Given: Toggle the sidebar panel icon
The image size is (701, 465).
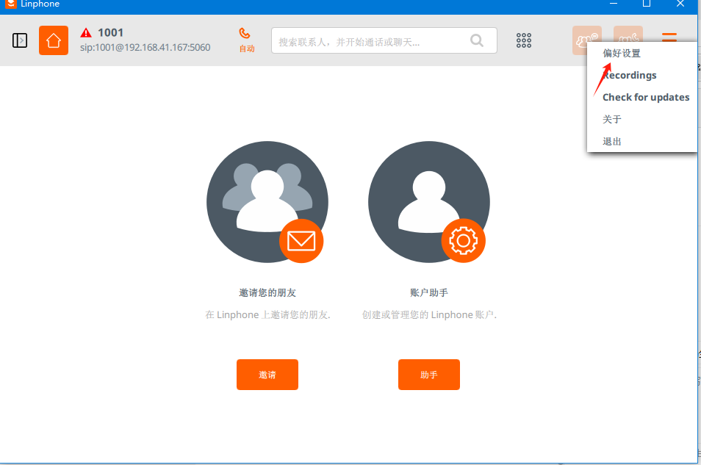Looking at the screenshot, I should pyautogui.click(x=20, y=40).
